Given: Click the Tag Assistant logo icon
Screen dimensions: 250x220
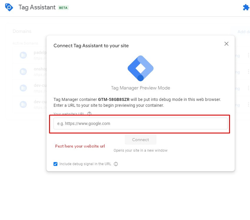Looking at the screenshot, I should point(9,7).
